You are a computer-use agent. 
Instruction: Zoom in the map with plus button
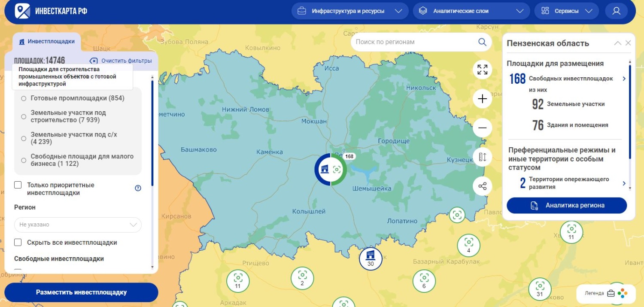coord(483,99)
